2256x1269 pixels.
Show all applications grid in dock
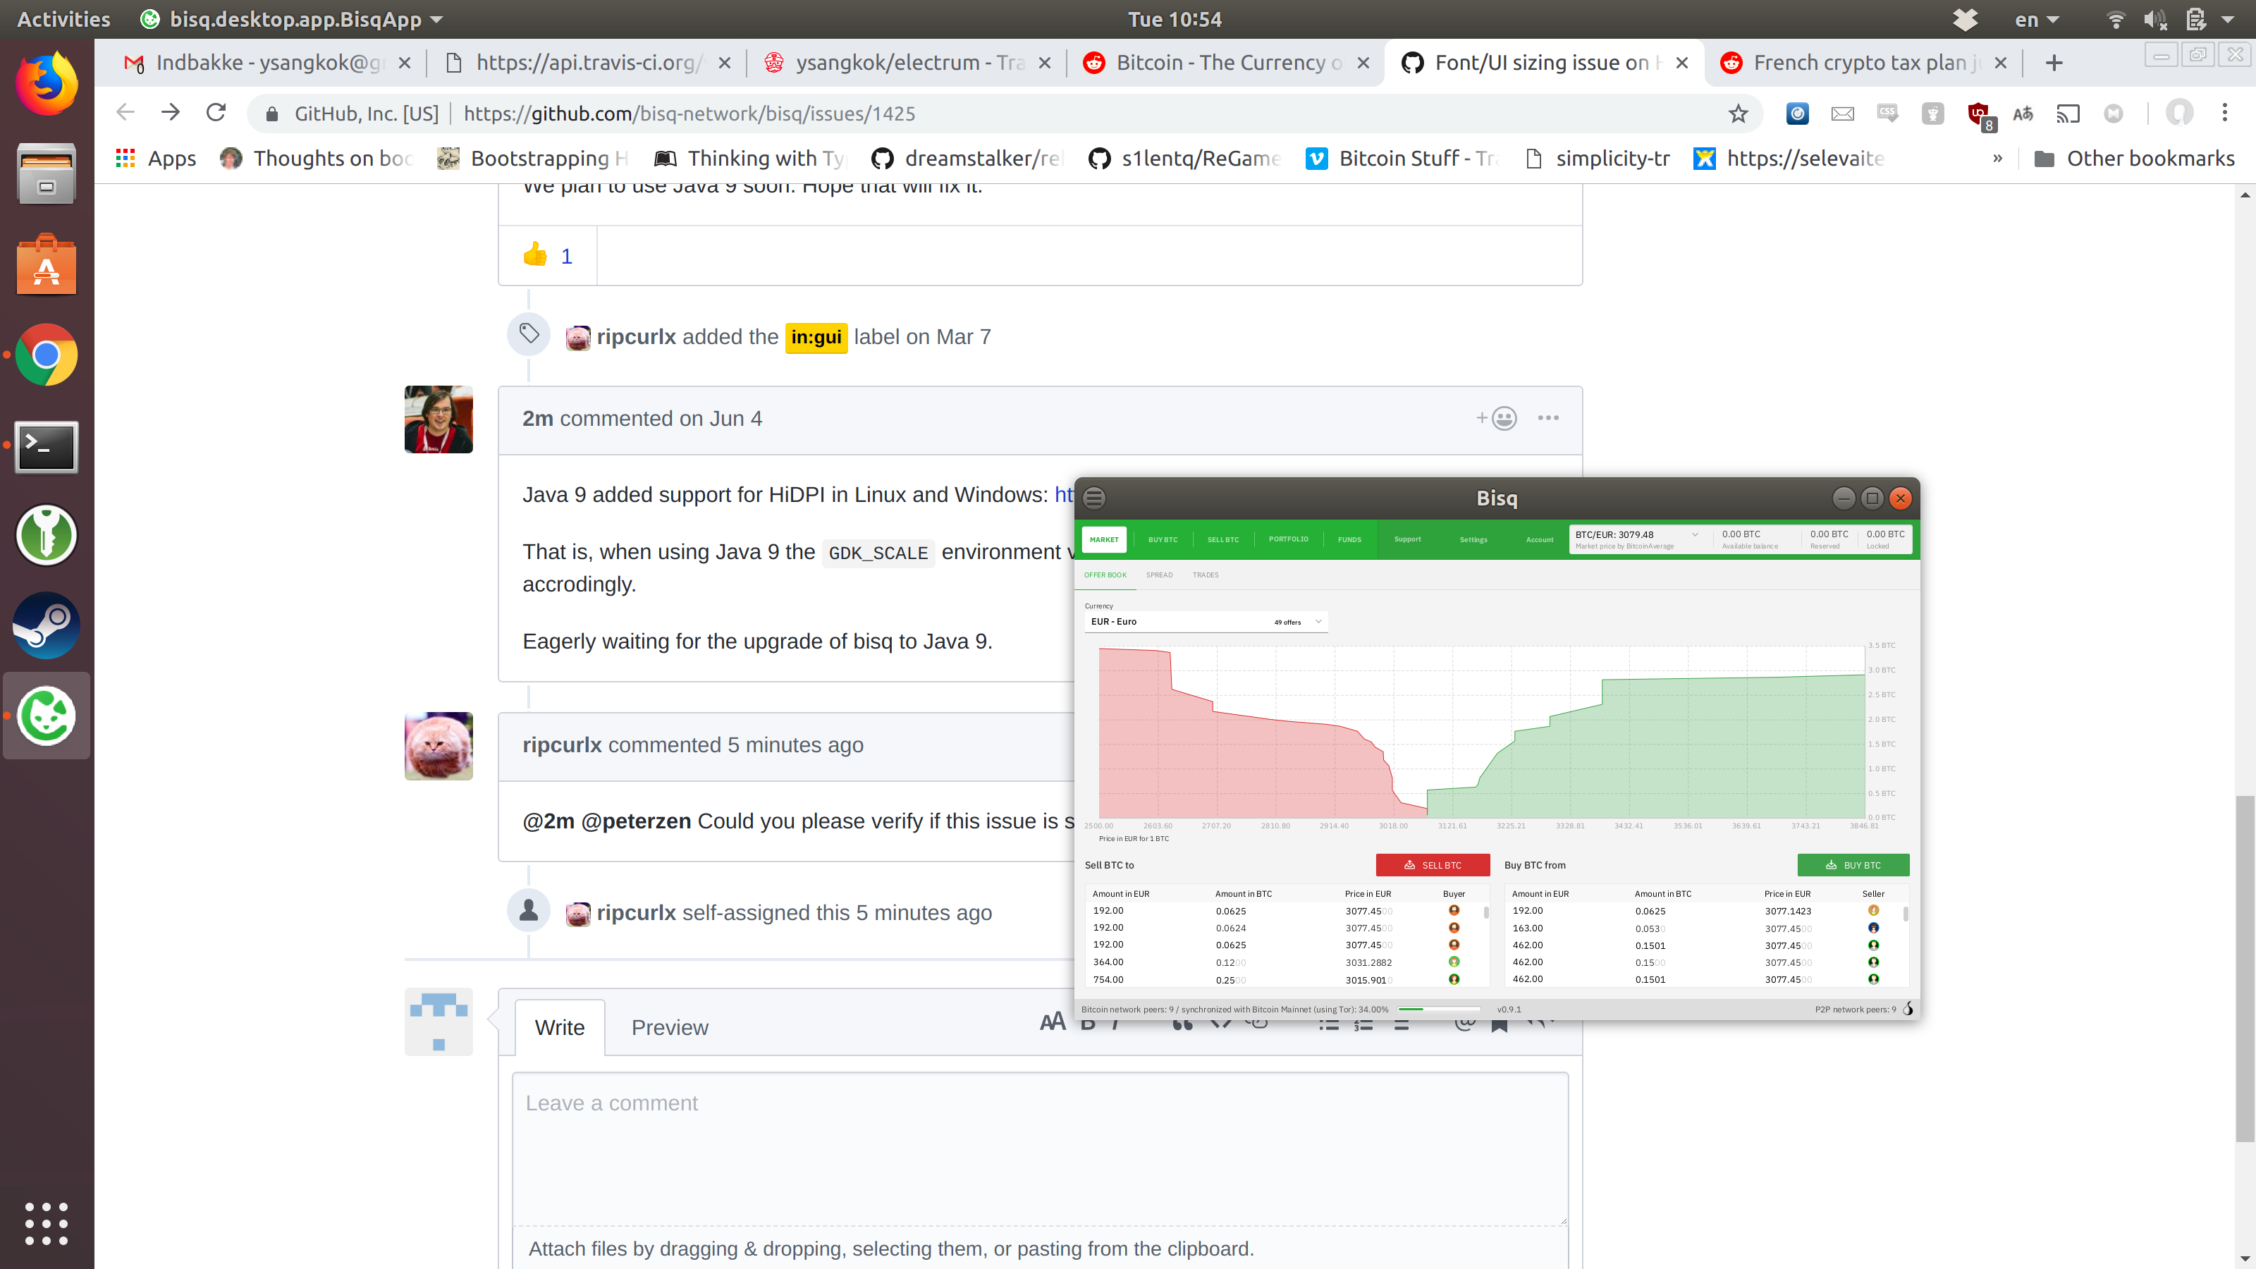pos(47,1223)
